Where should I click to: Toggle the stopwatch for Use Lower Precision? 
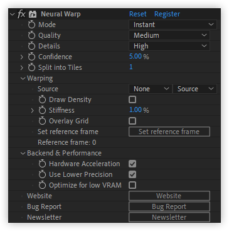[42, 174]
